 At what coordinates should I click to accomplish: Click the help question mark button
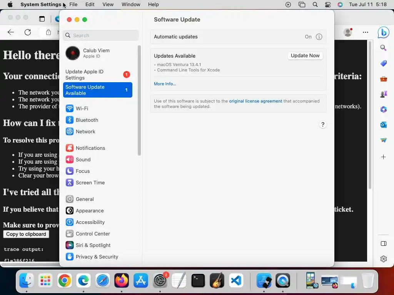323,124
